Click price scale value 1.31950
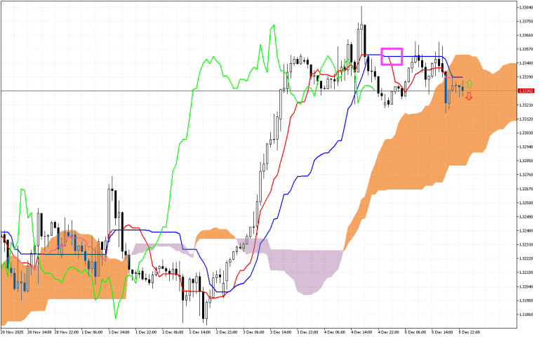Screen dimensions: 539x337 point(526,300)
